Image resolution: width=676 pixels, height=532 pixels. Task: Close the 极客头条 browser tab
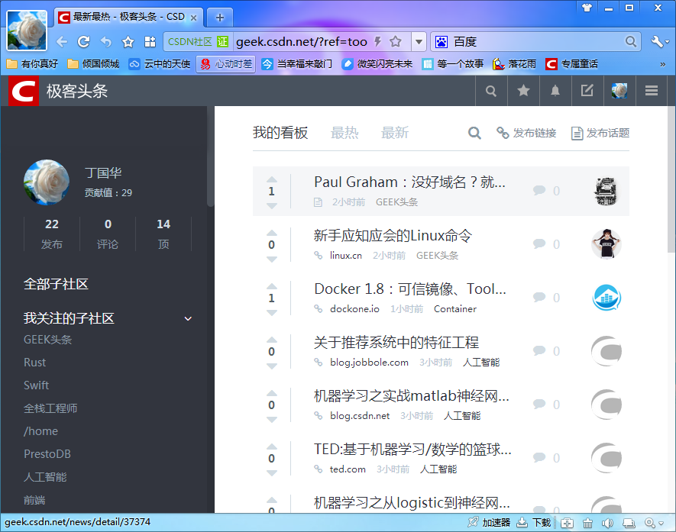pyautogui.click(x=193, y=18)
